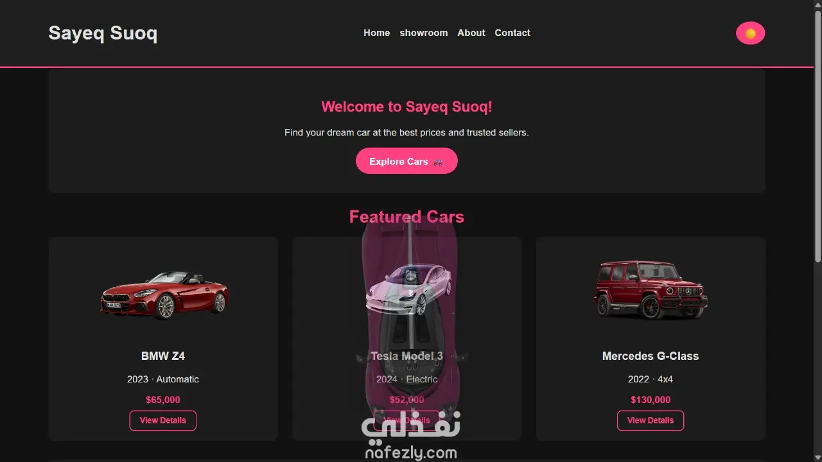Select the white Tesla Model 3 image
The width and height of the screenshot is (822, 462).
[408, 290]
